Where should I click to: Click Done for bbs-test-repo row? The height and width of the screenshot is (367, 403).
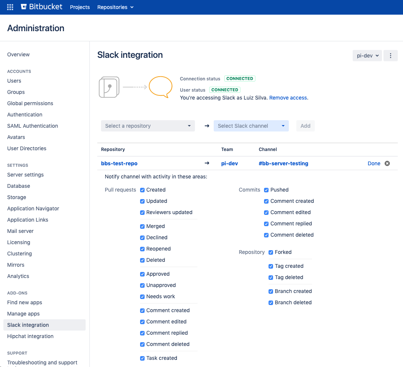pos(374,163)
